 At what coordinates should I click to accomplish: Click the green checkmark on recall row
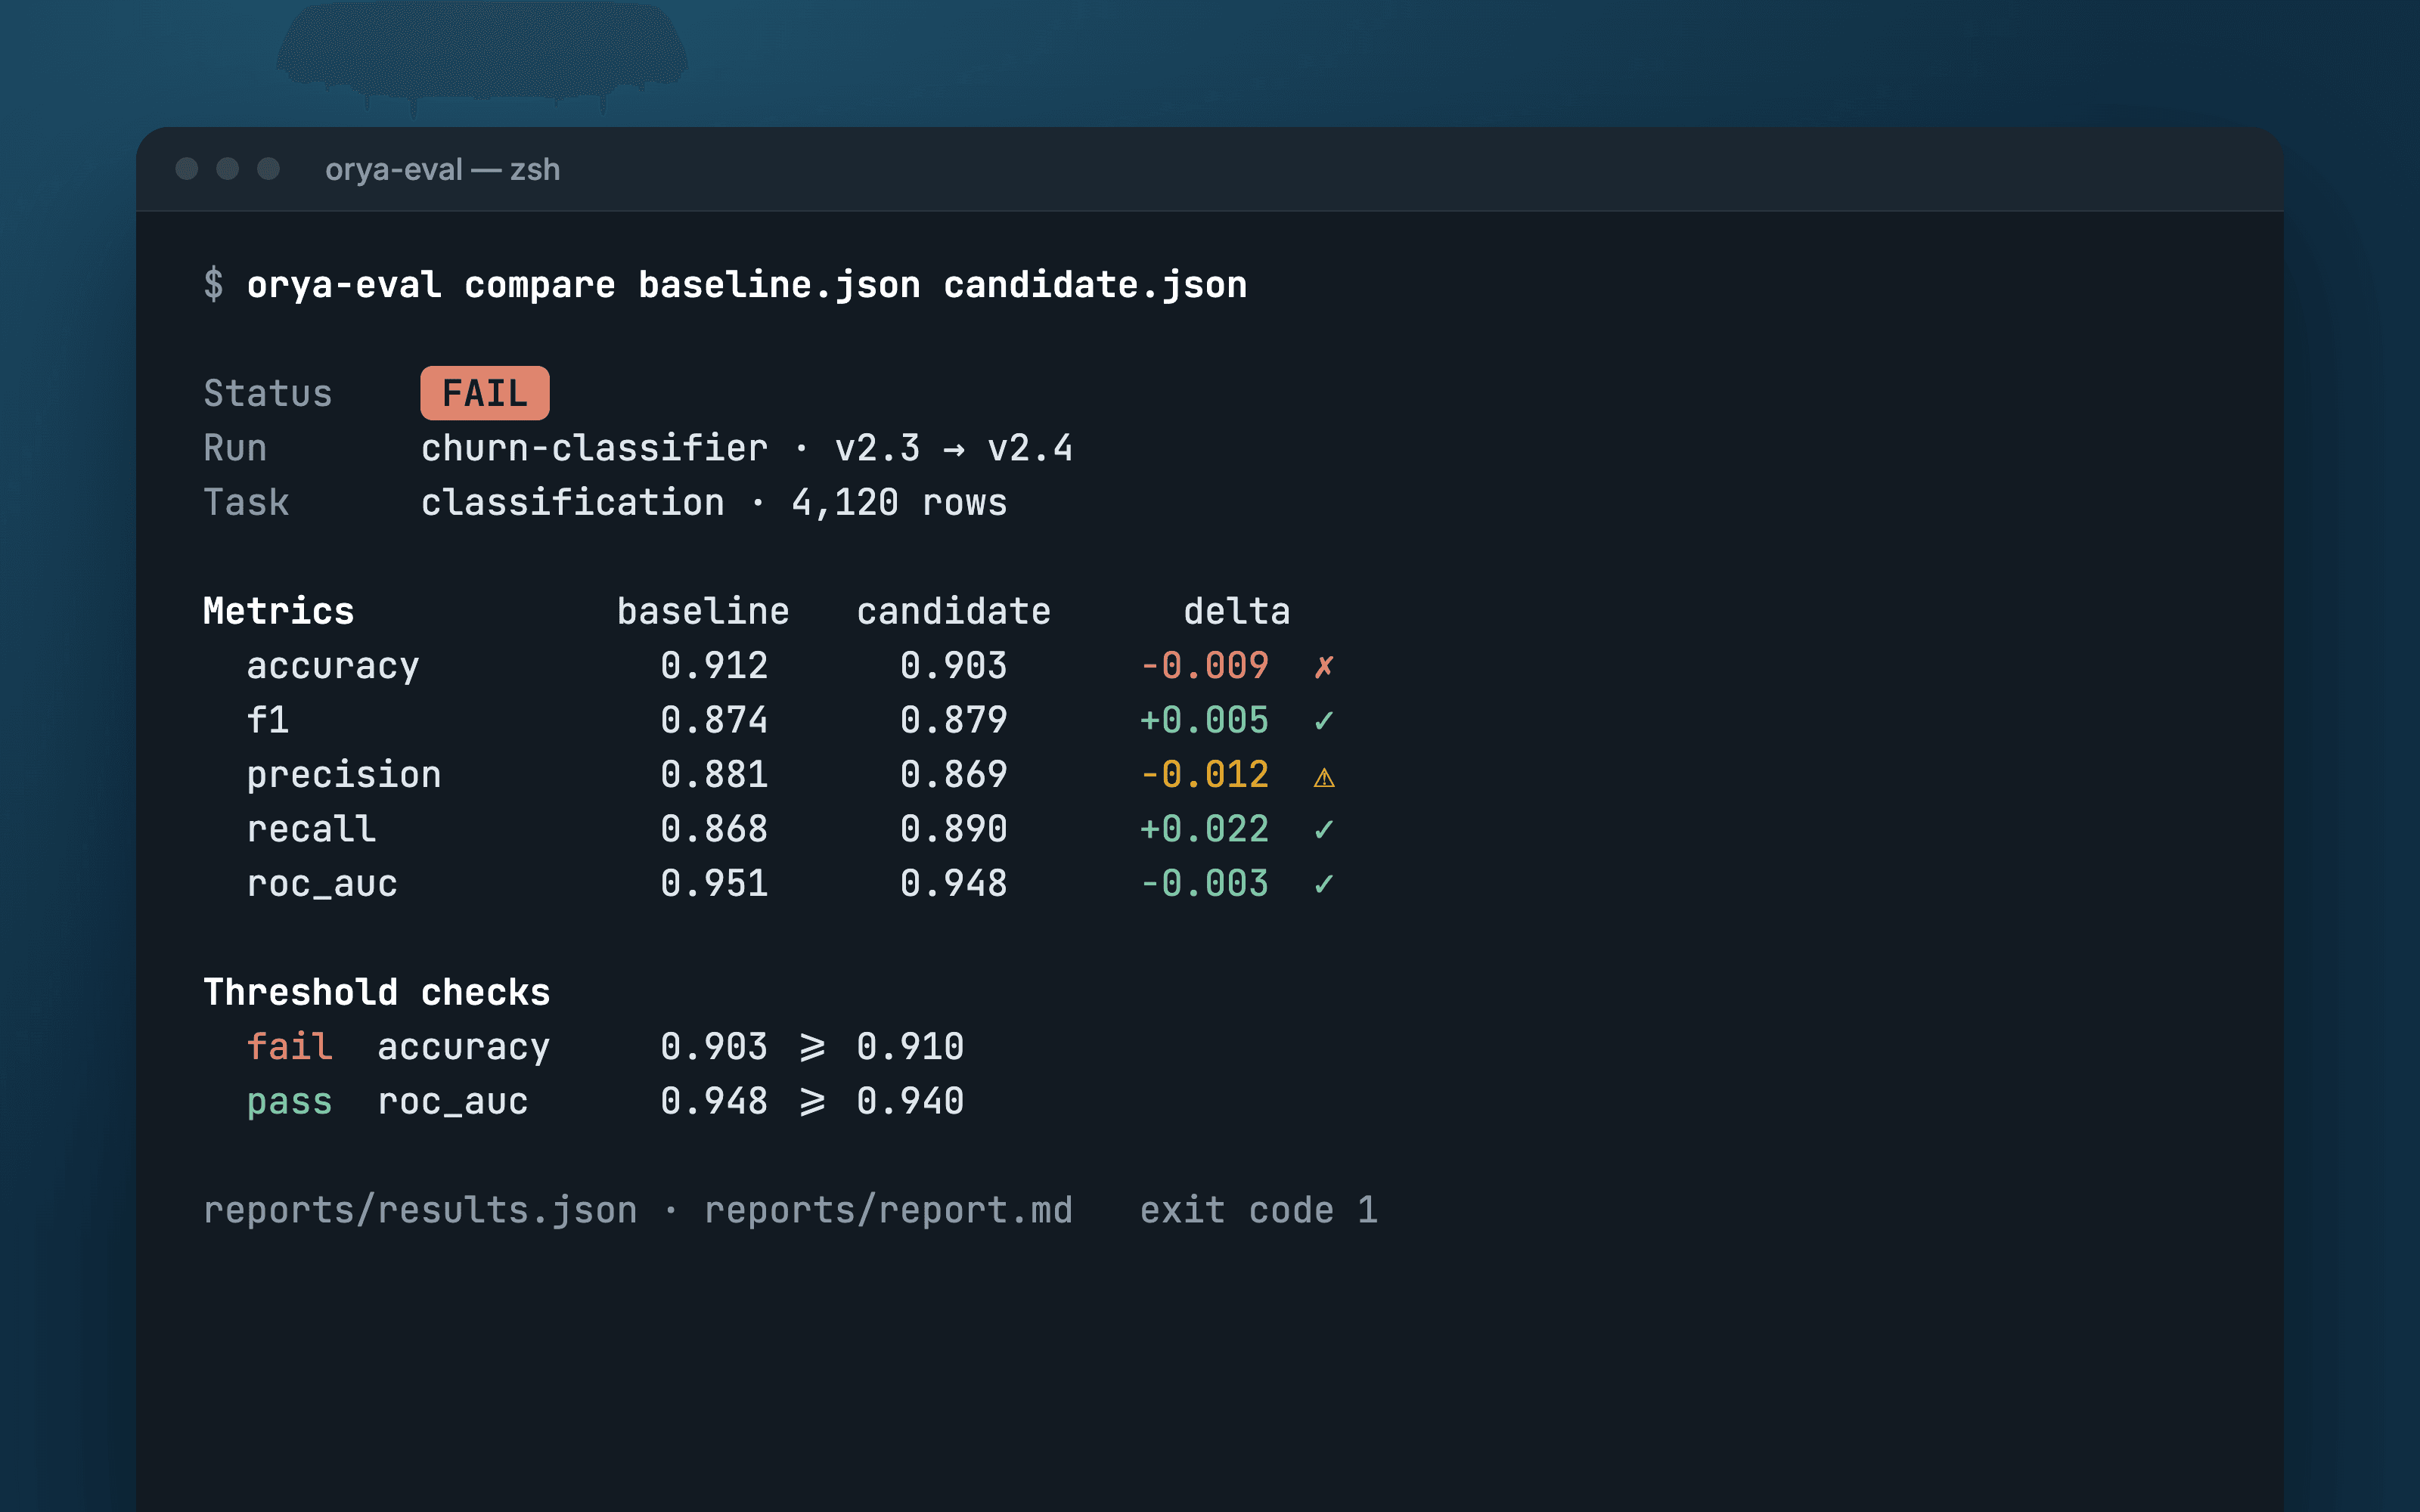coord(1324,830)
